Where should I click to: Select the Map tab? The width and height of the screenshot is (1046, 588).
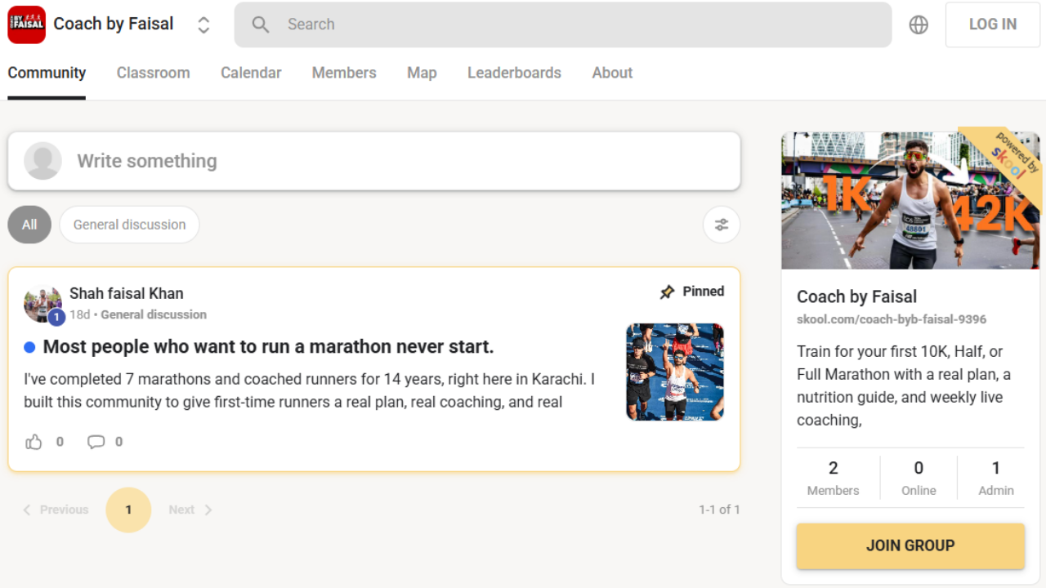tap(422, 73)
